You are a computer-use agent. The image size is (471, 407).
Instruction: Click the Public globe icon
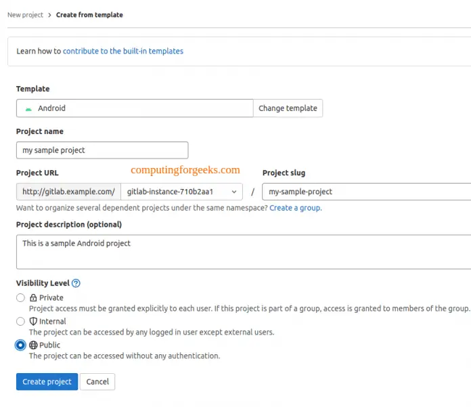pyautogui.click(x=33, y=345)
